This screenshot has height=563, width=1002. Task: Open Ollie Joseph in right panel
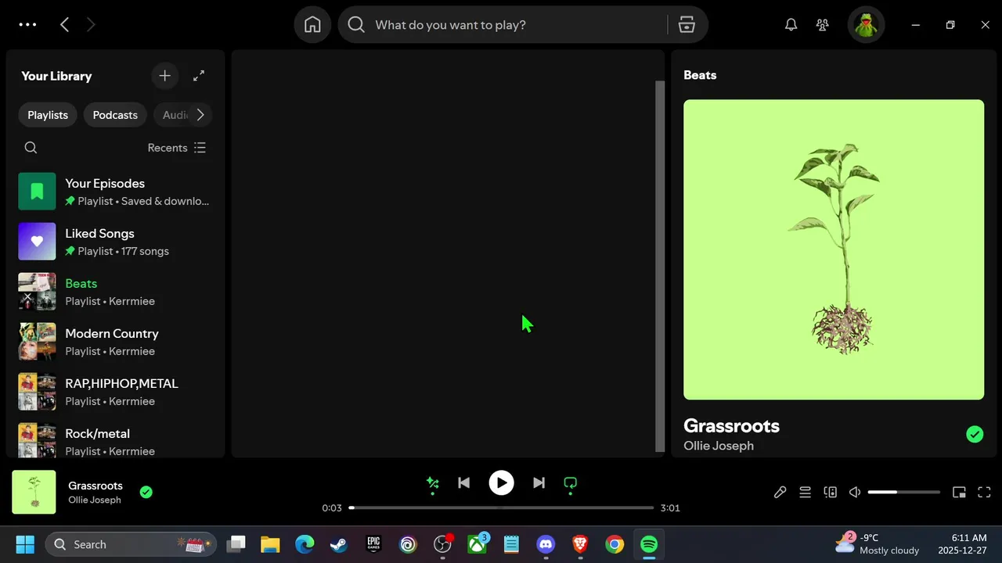pos(719,446)
